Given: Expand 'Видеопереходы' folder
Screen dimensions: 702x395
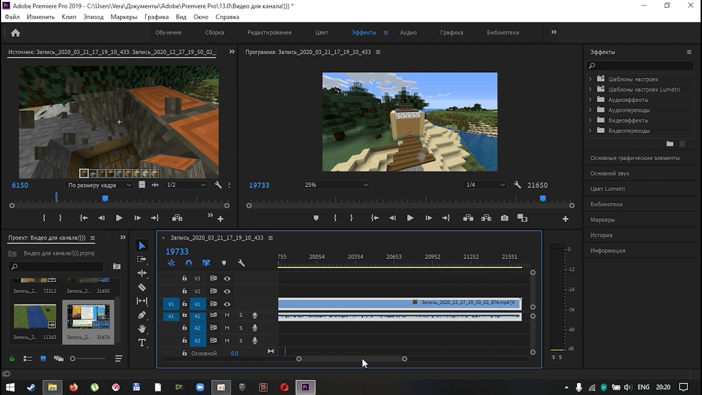Looking at the screenshot, I should point(590,131).
